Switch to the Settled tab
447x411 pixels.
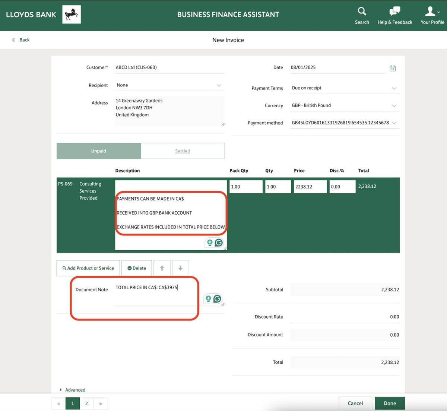[183, 151]
